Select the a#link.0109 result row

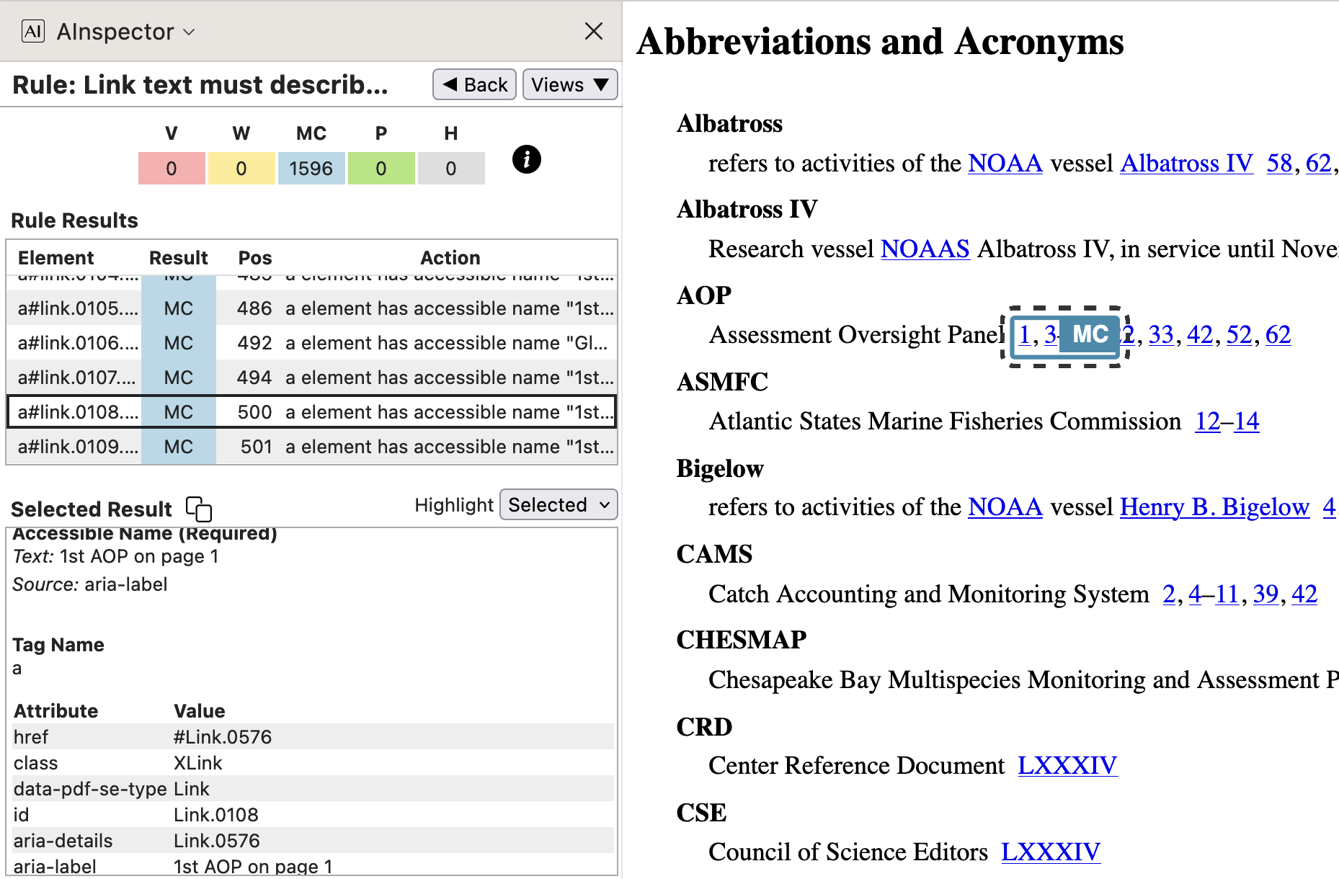(311, 447)
